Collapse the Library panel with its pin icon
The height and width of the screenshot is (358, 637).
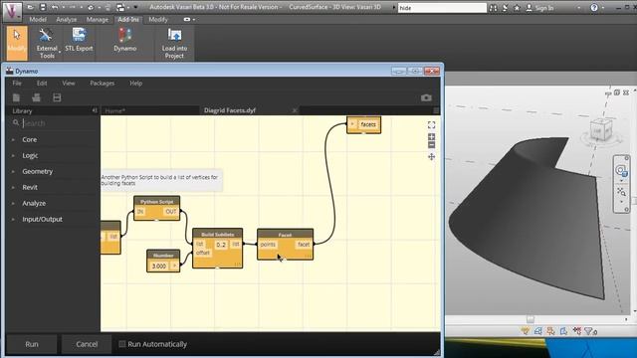[95, 110]
